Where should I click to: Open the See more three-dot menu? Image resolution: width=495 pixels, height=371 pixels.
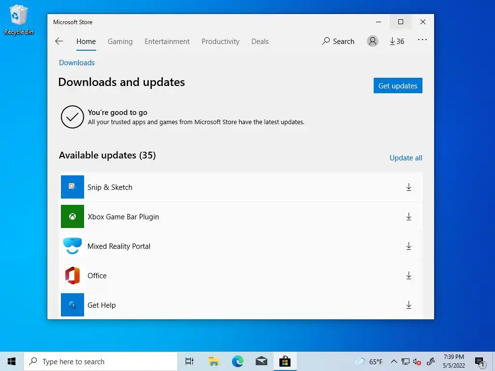[x=422, y=40]
